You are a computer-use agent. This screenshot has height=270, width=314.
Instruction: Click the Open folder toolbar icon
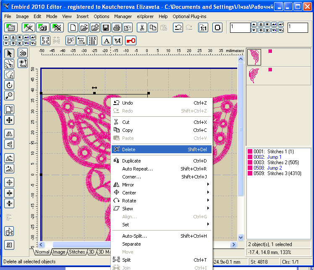[x=84, y=28]
